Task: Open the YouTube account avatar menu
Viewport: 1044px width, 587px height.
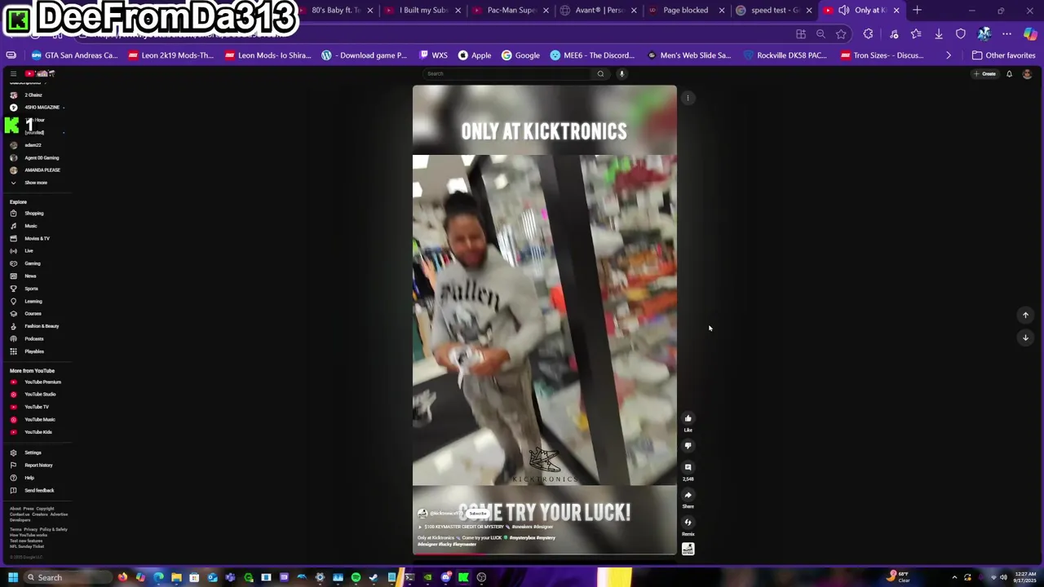Action: coord(1027,74)
